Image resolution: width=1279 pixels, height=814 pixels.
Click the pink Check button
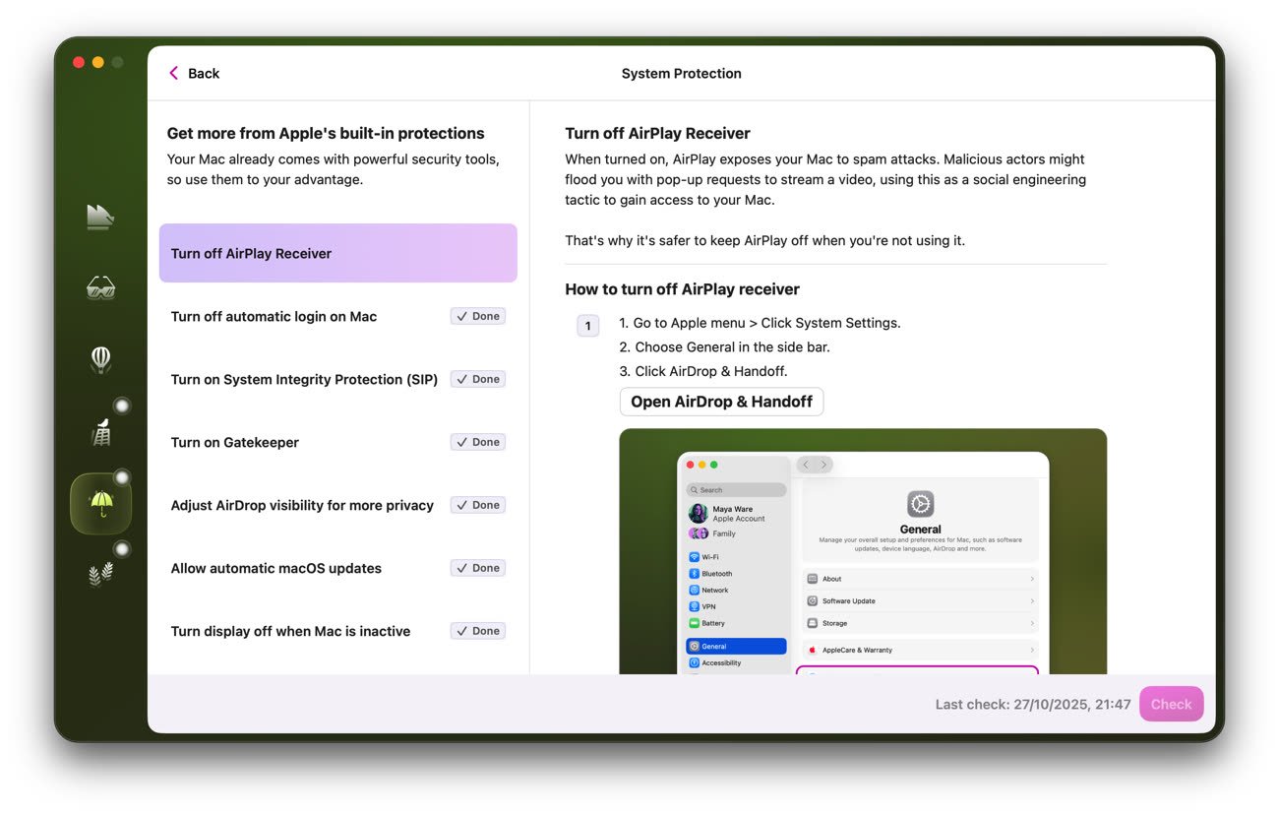1171,704
